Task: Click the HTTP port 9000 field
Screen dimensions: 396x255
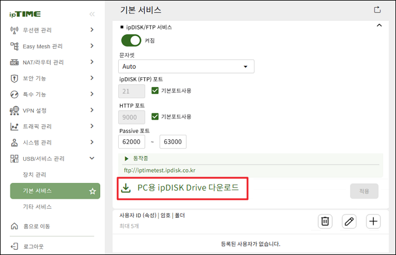Action: 132,117
